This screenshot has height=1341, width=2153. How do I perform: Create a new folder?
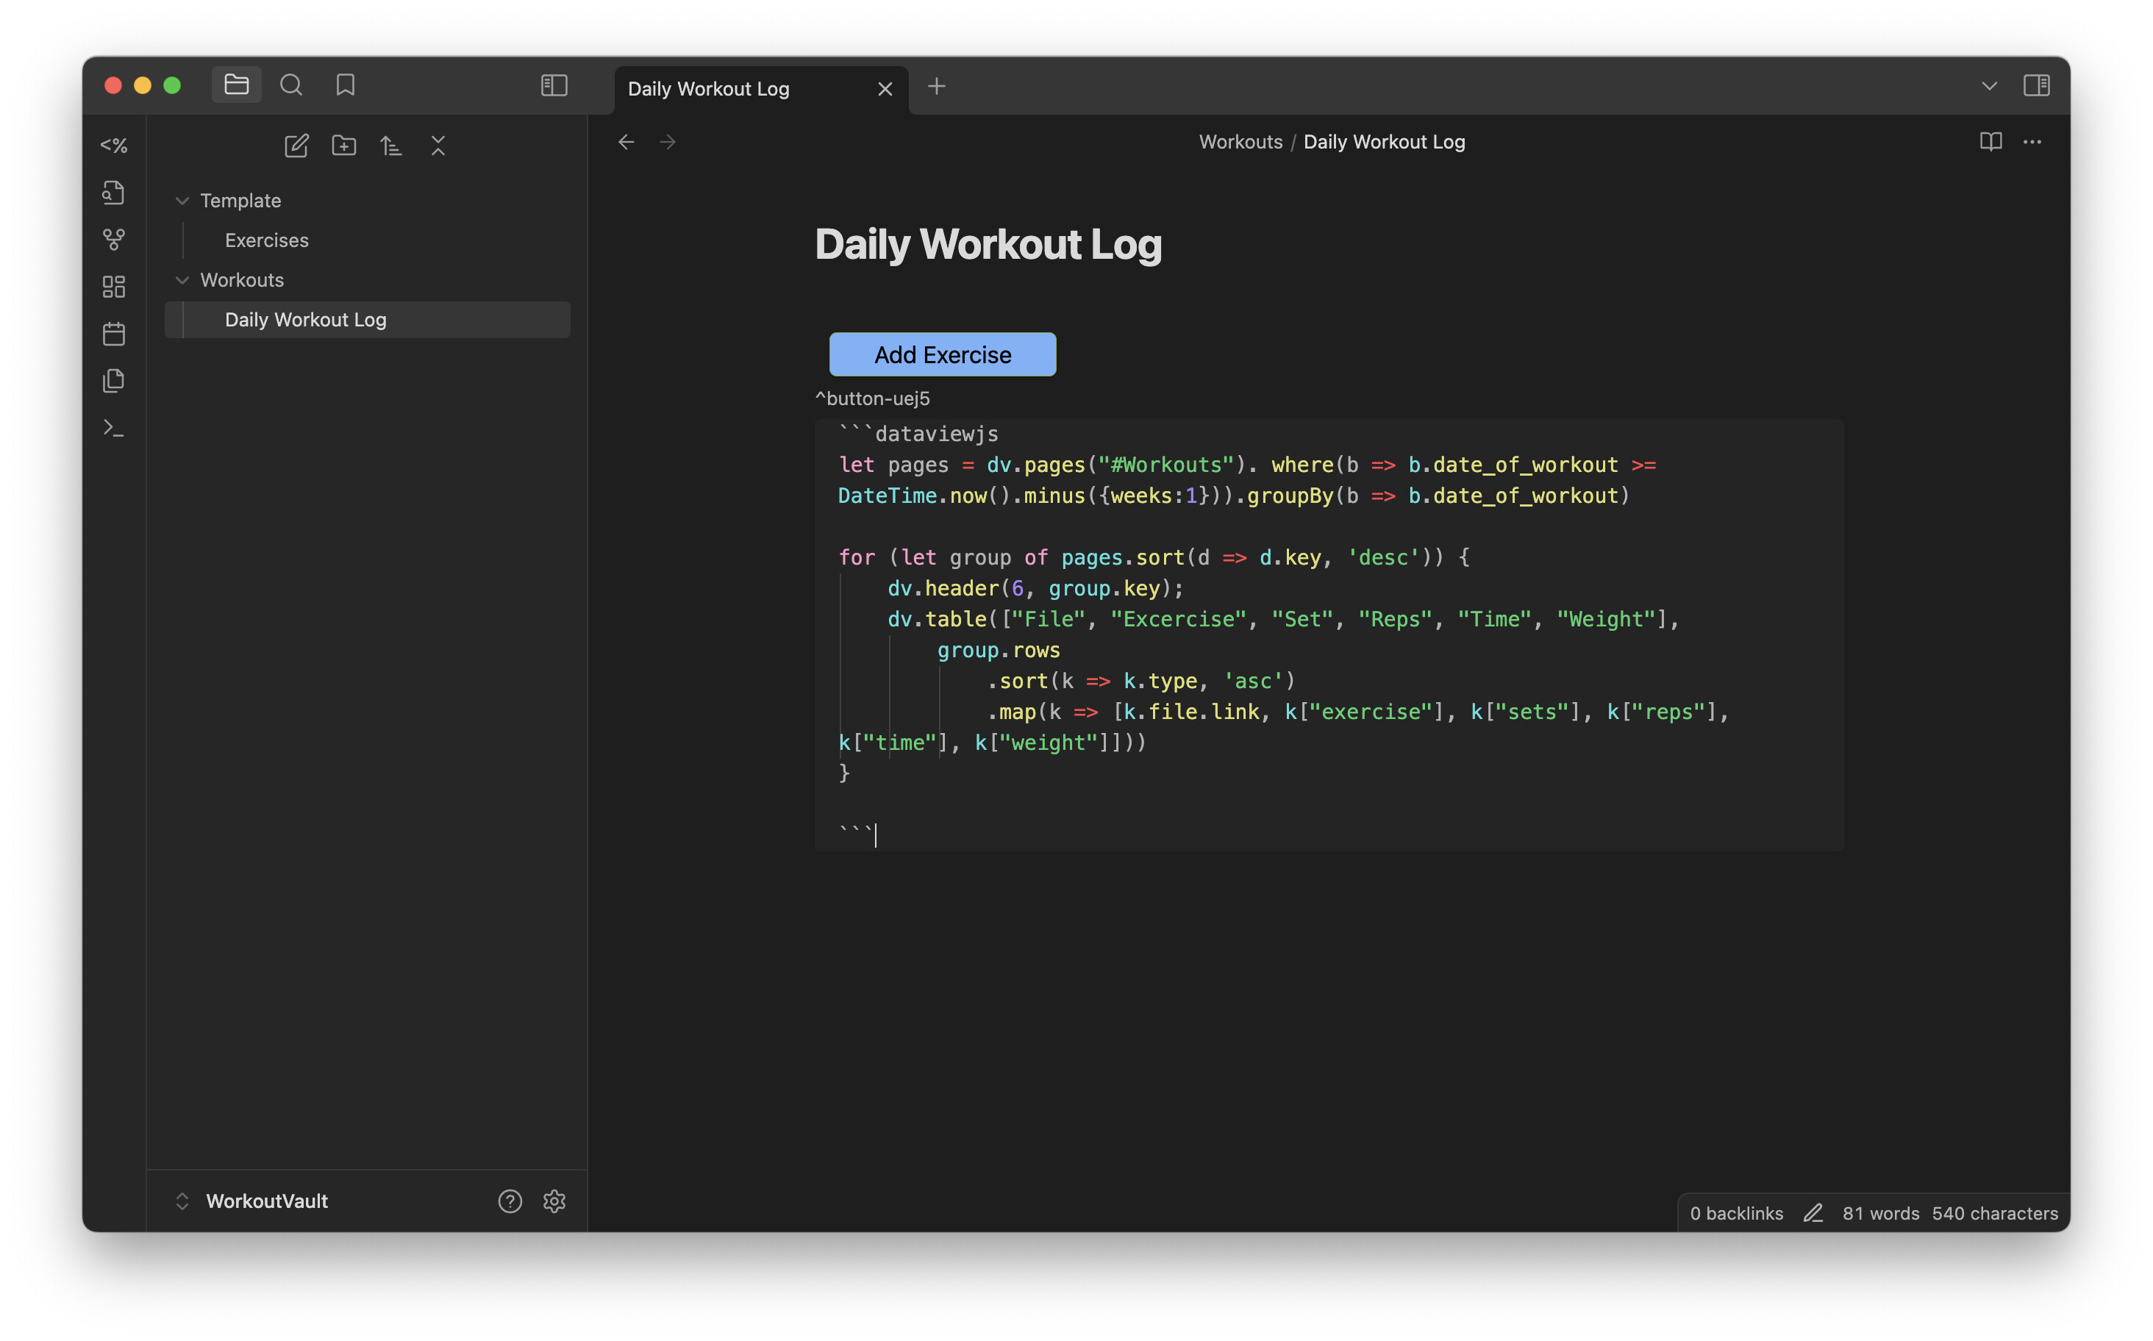[343, 146]
